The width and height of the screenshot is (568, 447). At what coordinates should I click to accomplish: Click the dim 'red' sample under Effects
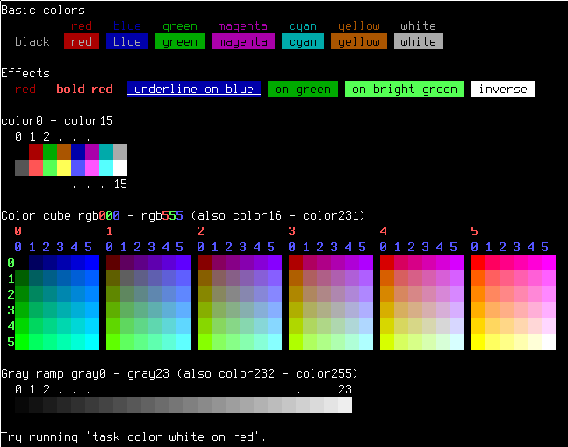(x=25, y=89)
